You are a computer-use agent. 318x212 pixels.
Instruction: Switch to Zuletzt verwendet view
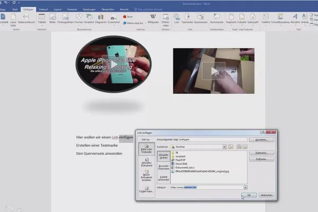pyautogui.click(x=163, y=178)
